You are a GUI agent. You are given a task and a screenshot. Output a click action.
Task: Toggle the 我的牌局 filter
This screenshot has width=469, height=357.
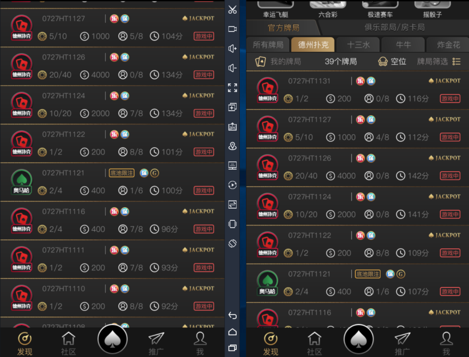278,61
